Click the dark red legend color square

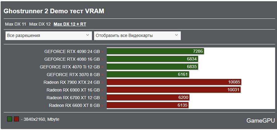tap(16, 119)
